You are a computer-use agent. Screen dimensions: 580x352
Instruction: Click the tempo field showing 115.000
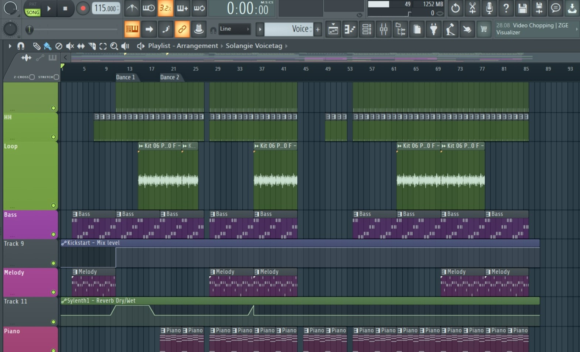pyautogui.click(x=106, y=8)
